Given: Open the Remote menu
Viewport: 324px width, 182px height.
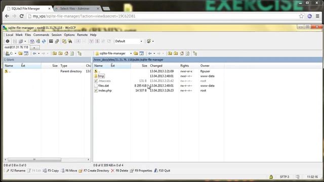Looking at the screenshot, I should coord(82,35).
